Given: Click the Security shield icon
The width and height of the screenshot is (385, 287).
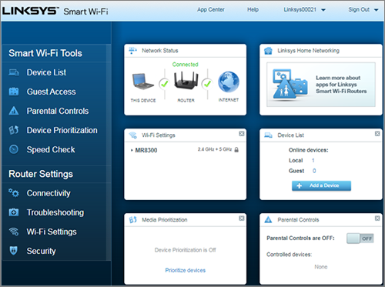Looking at the screenshot, I should 13,251.
